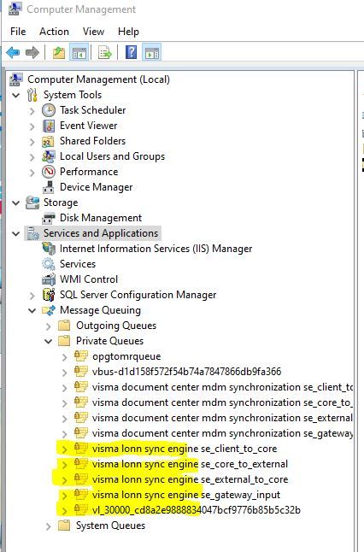Click the Export List toolbar icon
This screenshot has height=552, width=364.
(105, 53)
